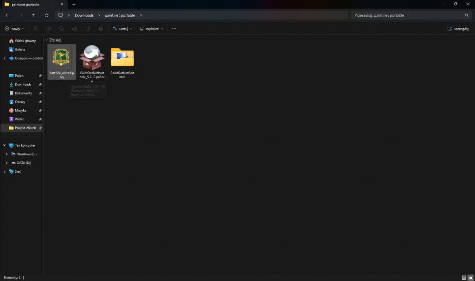Click the Cut scissors icon in toolbar
Viewport: 475px width, 281px height.
point(35,29)
